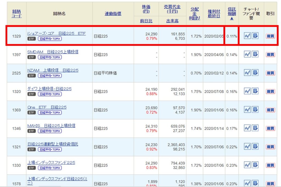Click 日経平均・TOPIX tag under iシェアーズ row
Viewport: 281px width, 187px height.
(50, 39)
